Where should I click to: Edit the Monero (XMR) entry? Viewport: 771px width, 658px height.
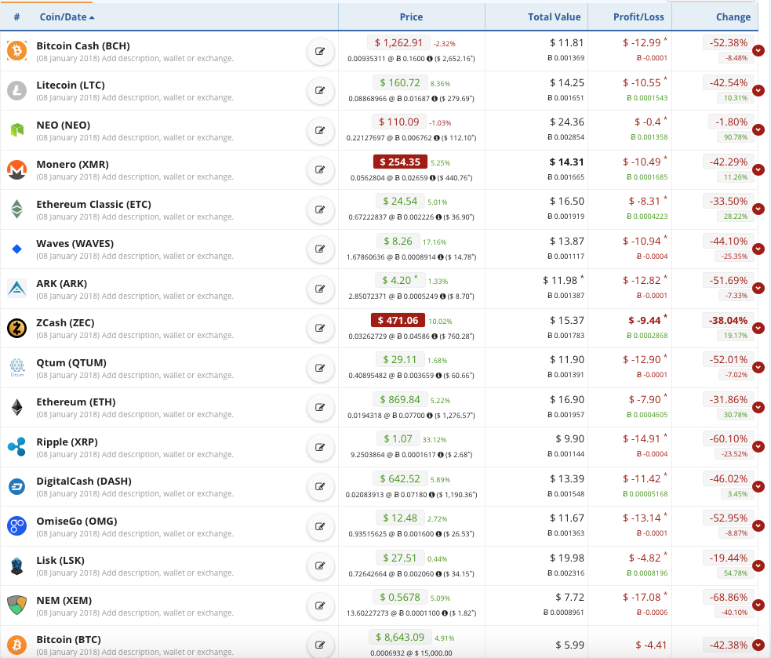point(320,169)
